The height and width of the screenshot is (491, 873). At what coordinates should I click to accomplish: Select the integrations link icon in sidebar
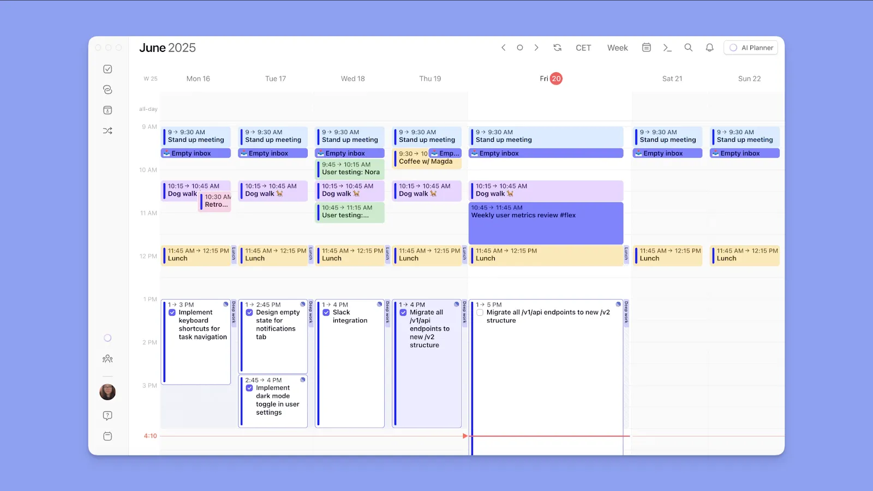pyautogui.click(x=107, y=89)
